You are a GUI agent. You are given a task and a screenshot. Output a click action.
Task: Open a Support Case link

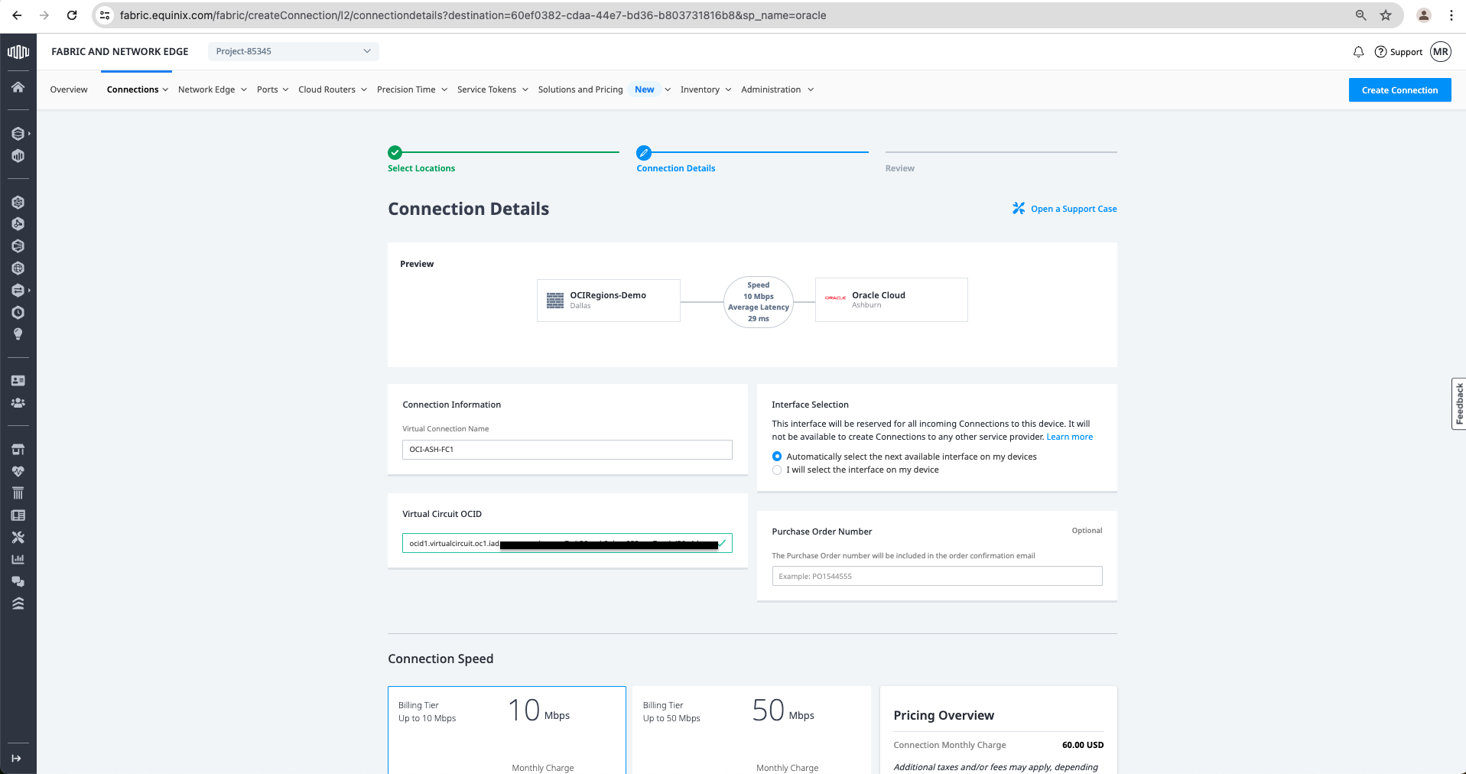[1073, 209]
